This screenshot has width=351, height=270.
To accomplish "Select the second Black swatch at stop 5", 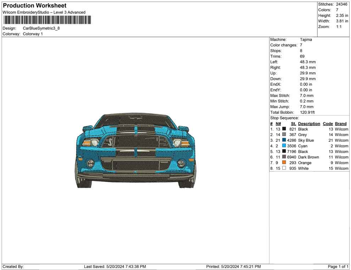I will point(284,151).
